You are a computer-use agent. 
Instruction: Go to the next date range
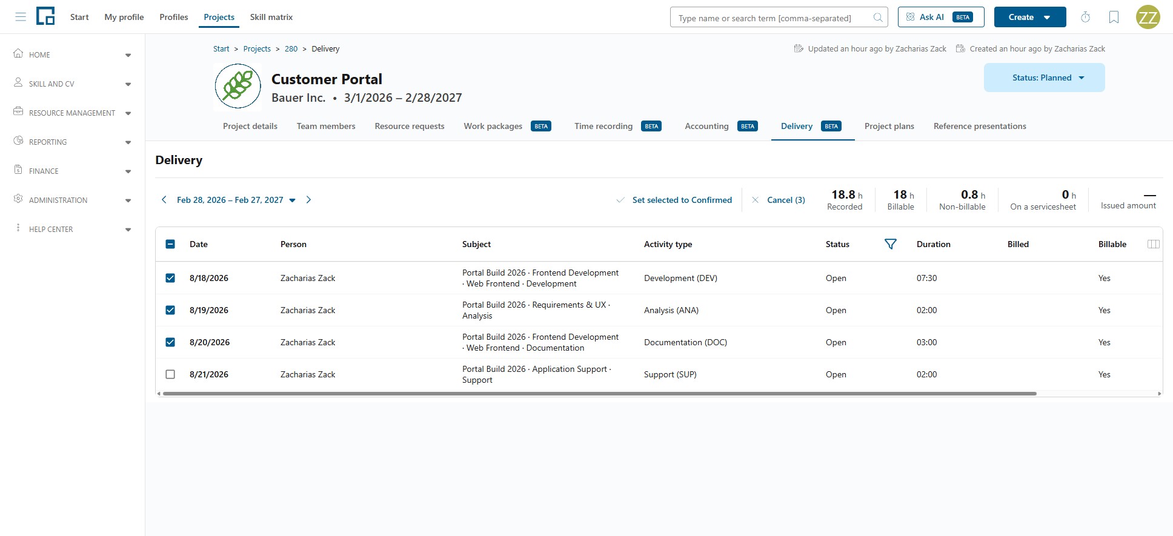coord(308,200)
